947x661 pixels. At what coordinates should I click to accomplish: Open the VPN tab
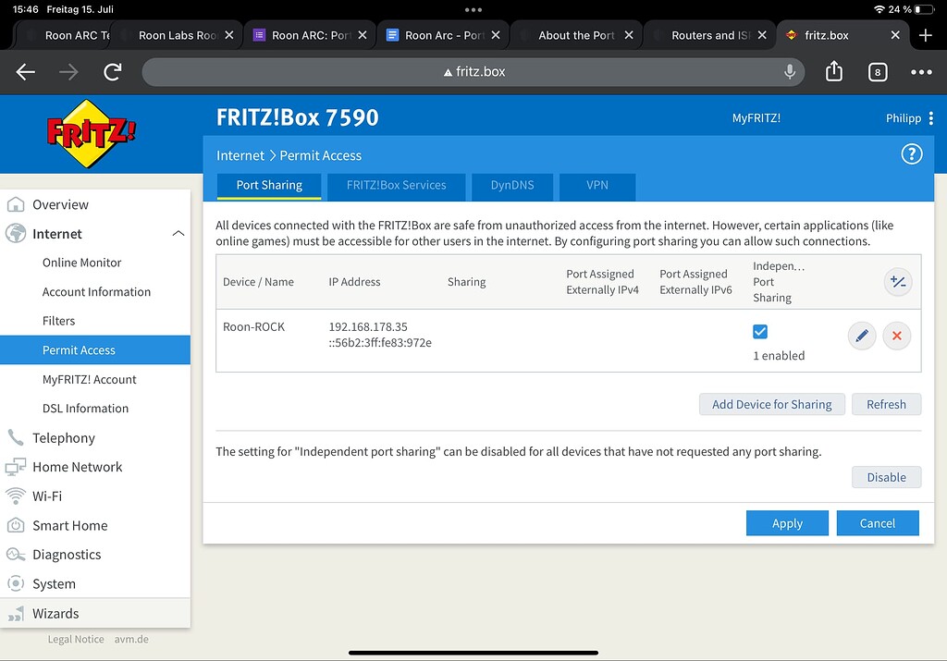click(597, 185)
